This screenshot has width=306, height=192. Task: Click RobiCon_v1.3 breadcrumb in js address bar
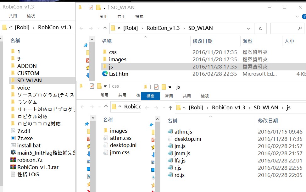(x=228, y=107)
